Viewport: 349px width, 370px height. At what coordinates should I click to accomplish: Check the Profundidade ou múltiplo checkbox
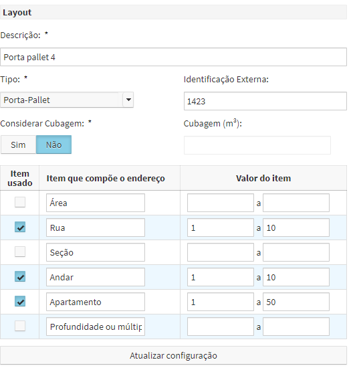point(20,326)
